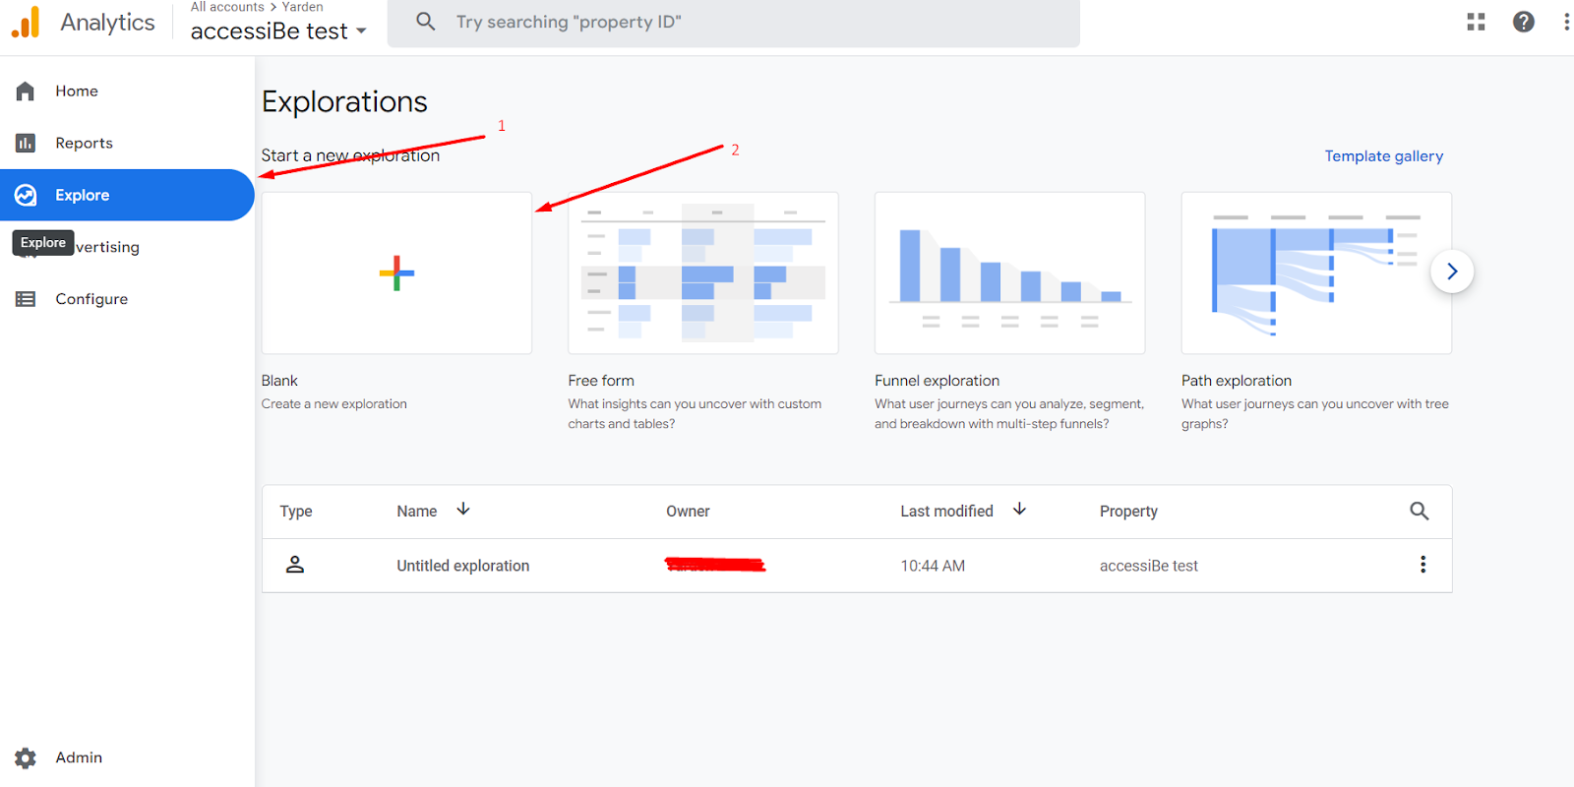Click the Google Analytics logo icon
The image size is (1574, 787).
(x=26, y=22)
